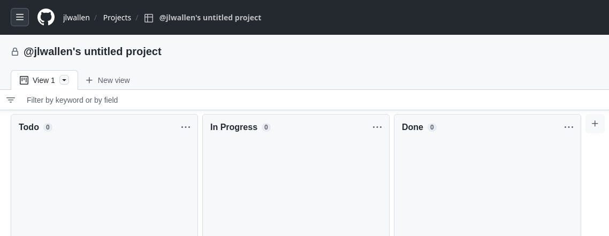This screenshot has width=609, height=236.
Task: Focus the filter by keyword field
Action: [214, 100]
